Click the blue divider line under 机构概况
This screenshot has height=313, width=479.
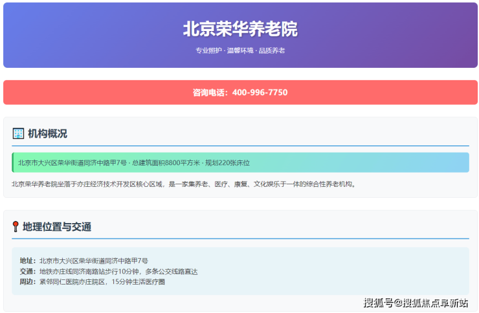click(x=240, y=146)
